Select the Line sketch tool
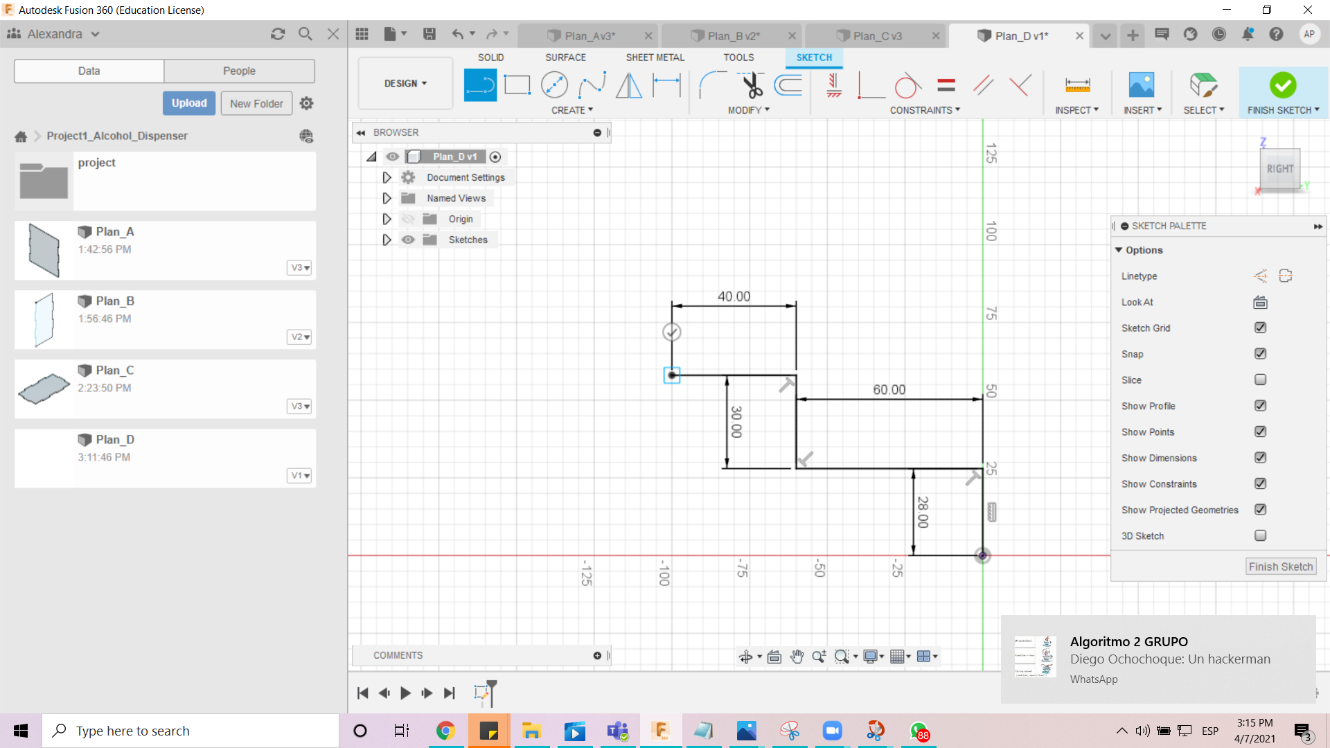The image size is (1330, 748). [480, 85]
